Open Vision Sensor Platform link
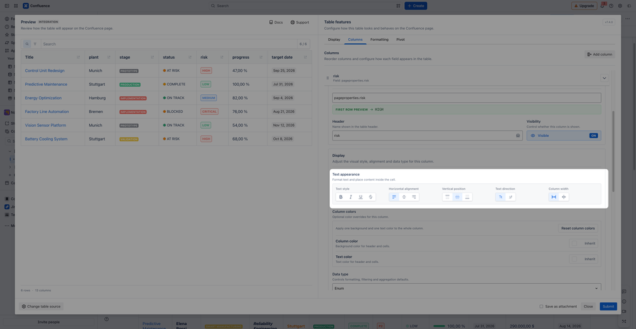 tap(45, 125)
